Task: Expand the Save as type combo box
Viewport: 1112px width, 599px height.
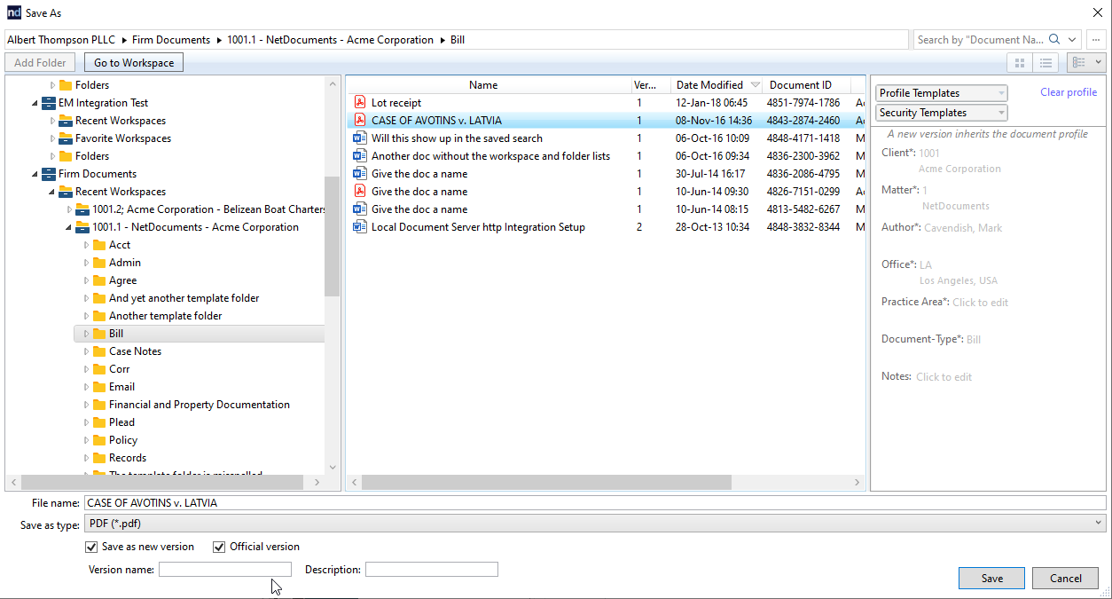Action: 594,524
